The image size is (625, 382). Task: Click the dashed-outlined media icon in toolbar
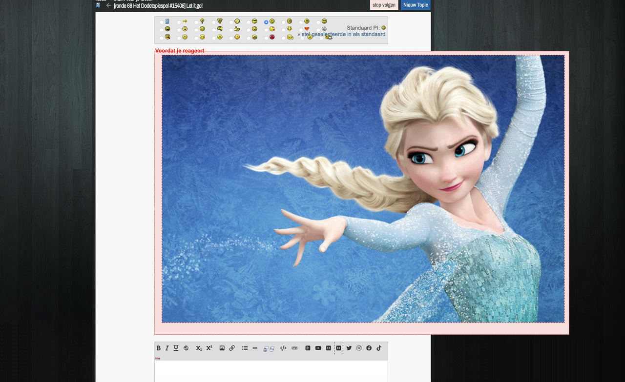338,348
